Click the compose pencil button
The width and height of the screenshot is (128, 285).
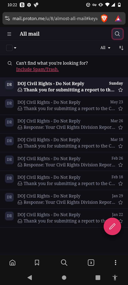(112, 226)
